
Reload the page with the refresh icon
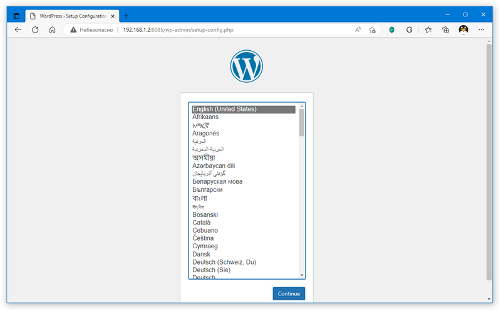pos(35,29)
